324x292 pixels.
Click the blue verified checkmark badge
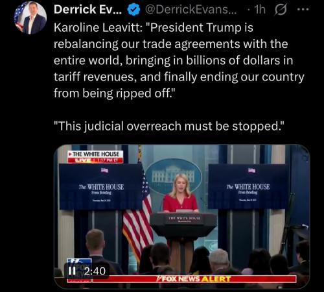pos(133,10)
